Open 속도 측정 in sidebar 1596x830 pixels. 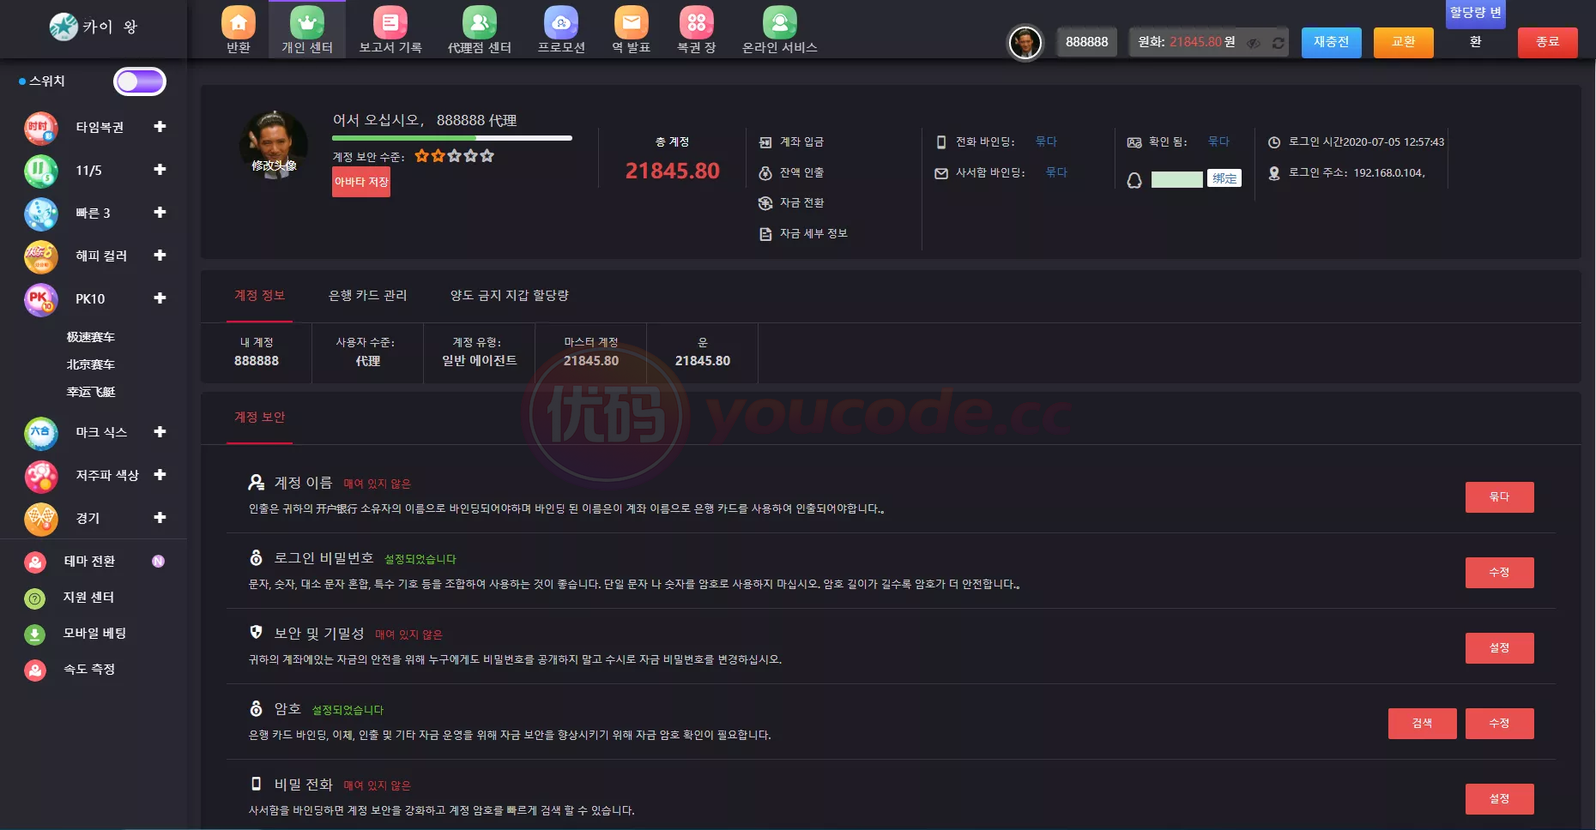coord(89,670)
